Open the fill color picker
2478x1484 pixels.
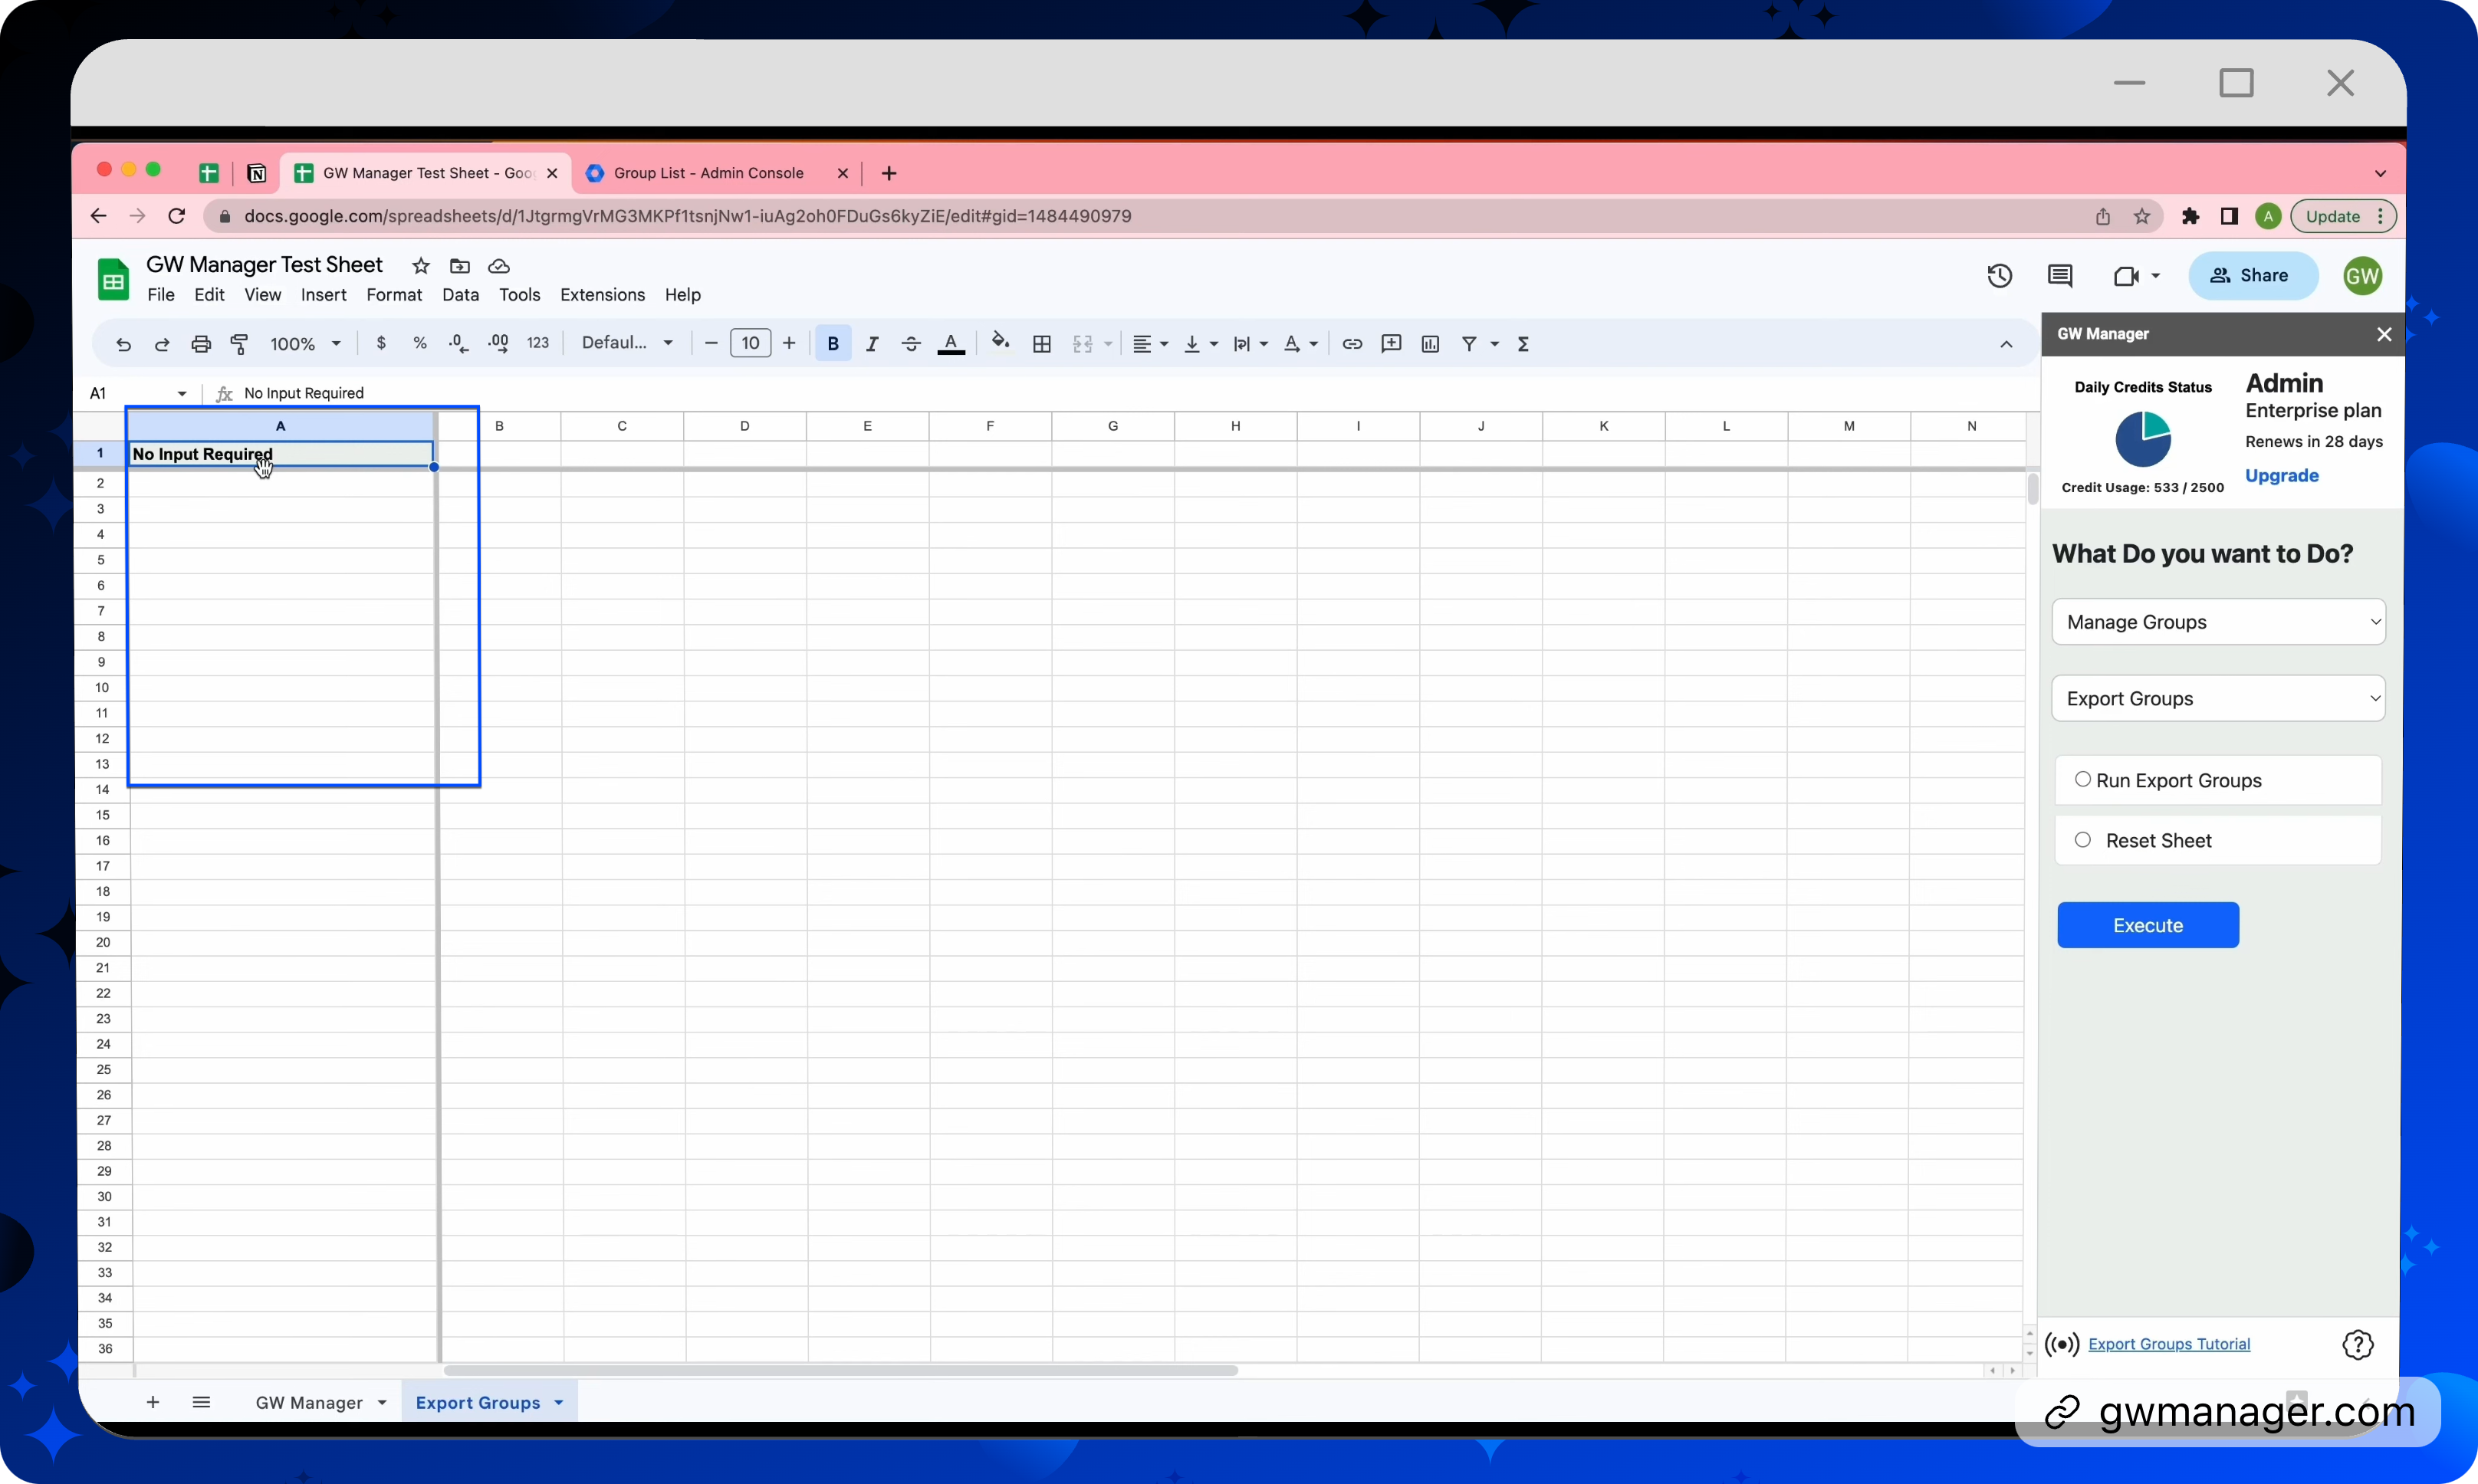click(x=1001, y=342)
